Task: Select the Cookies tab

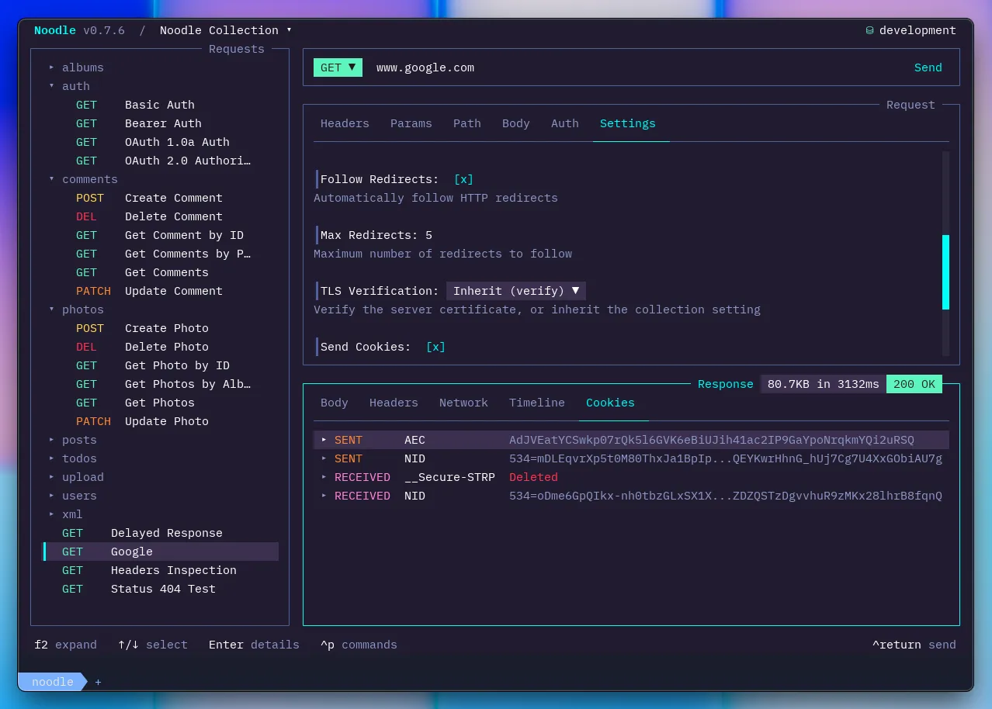Action: click(610, 403)
